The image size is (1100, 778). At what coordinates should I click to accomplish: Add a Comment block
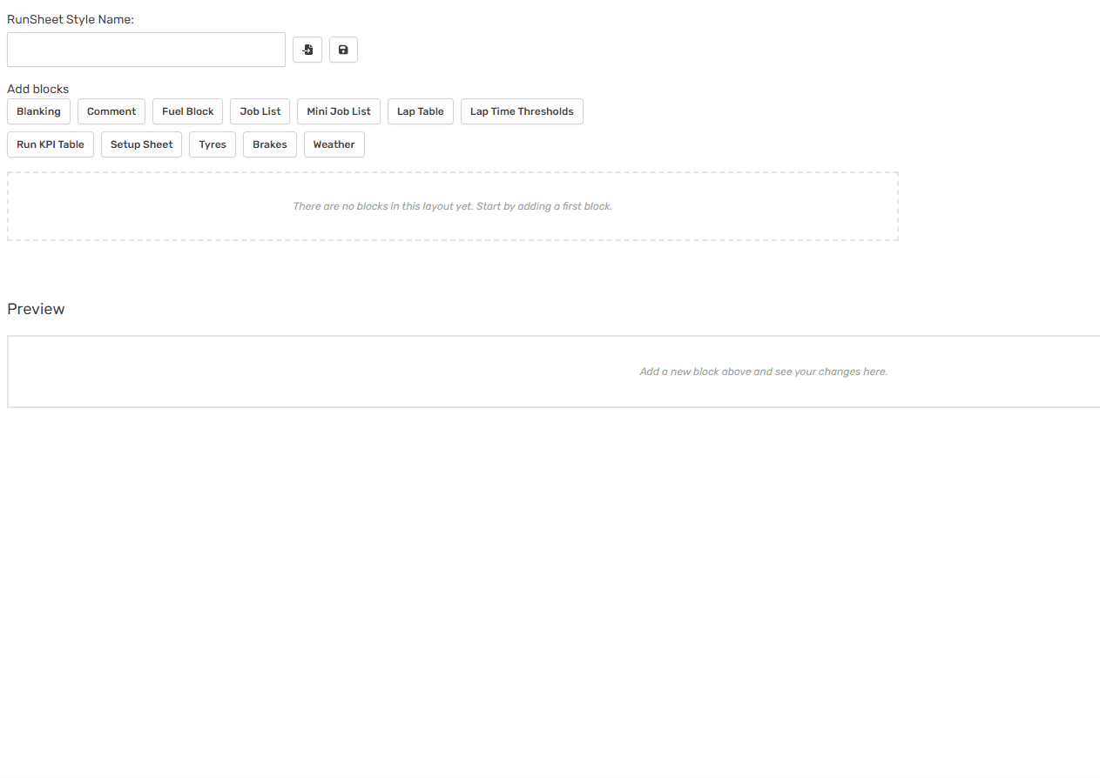(x=111, y=111)
